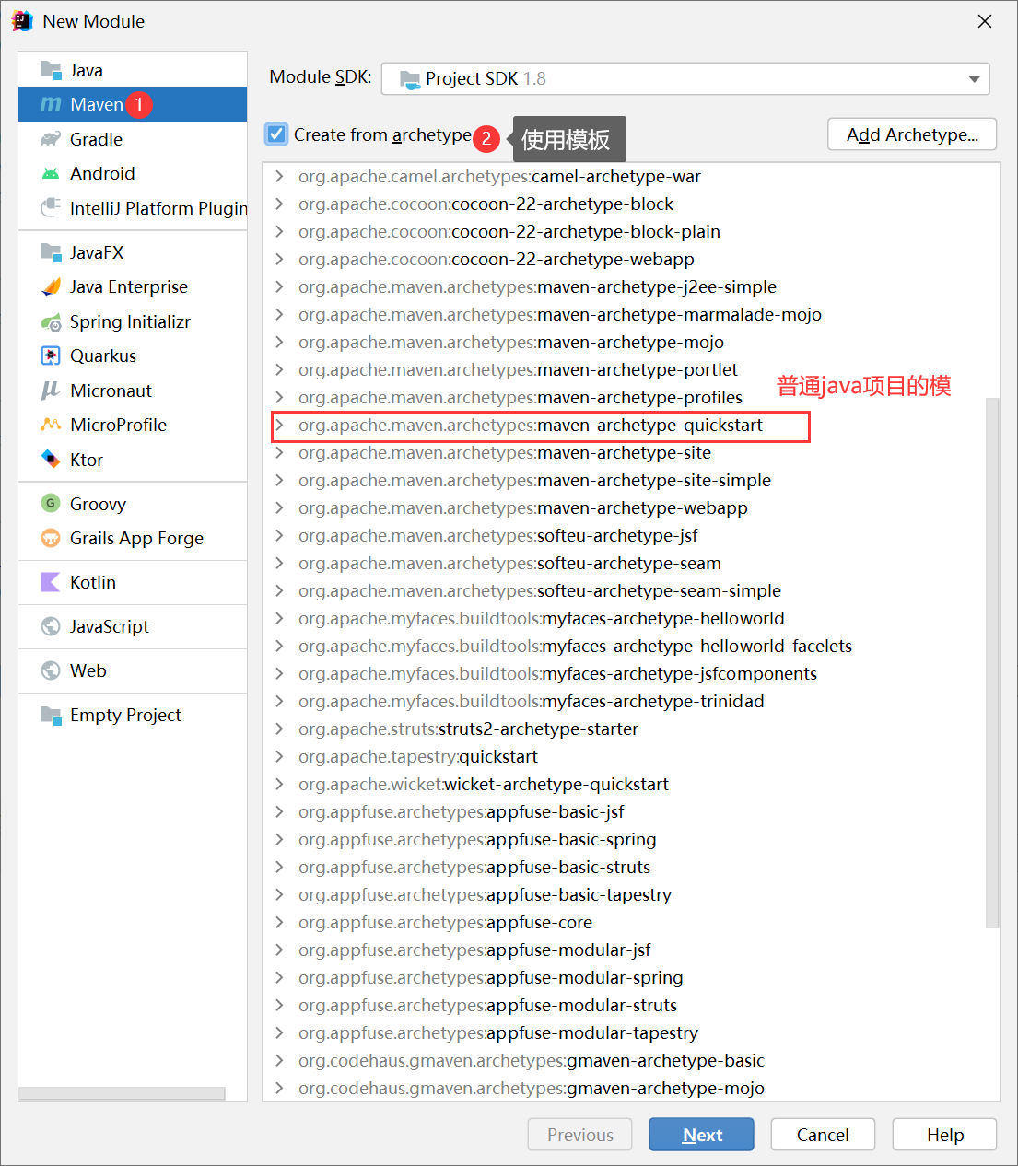Select maven-archetype-site-simple row

point(631,480)
